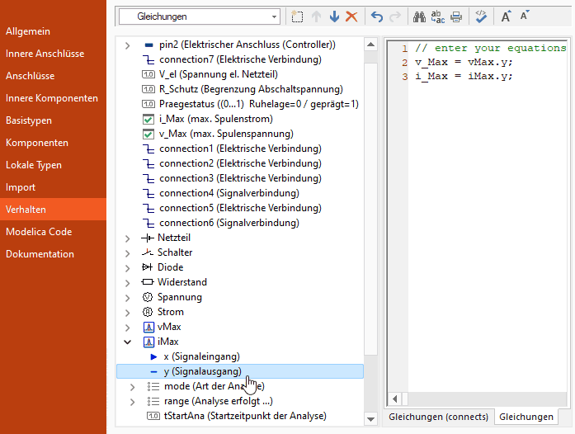Select x (Signaleingang) in the tree
The image size is (575, 434).
(201, 356)
